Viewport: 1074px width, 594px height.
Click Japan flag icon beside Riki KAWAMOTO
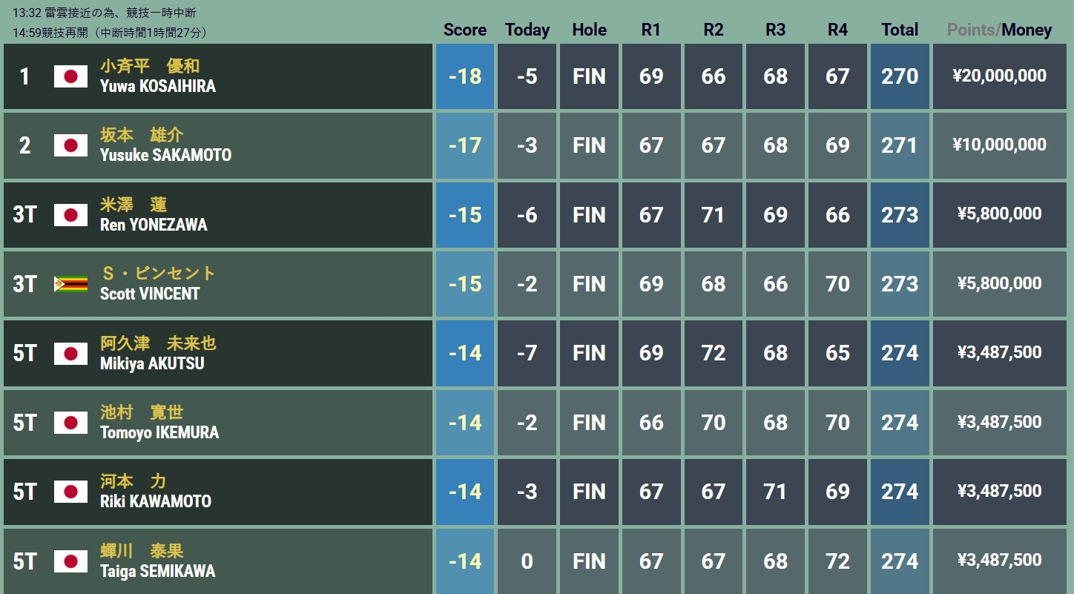pyautogui.click(x=70, y=492)
